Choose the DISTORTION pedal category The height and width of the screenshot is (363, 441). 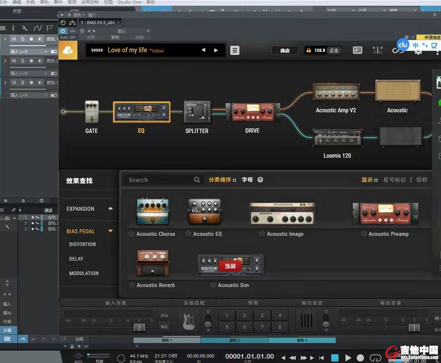pos(82,244)
